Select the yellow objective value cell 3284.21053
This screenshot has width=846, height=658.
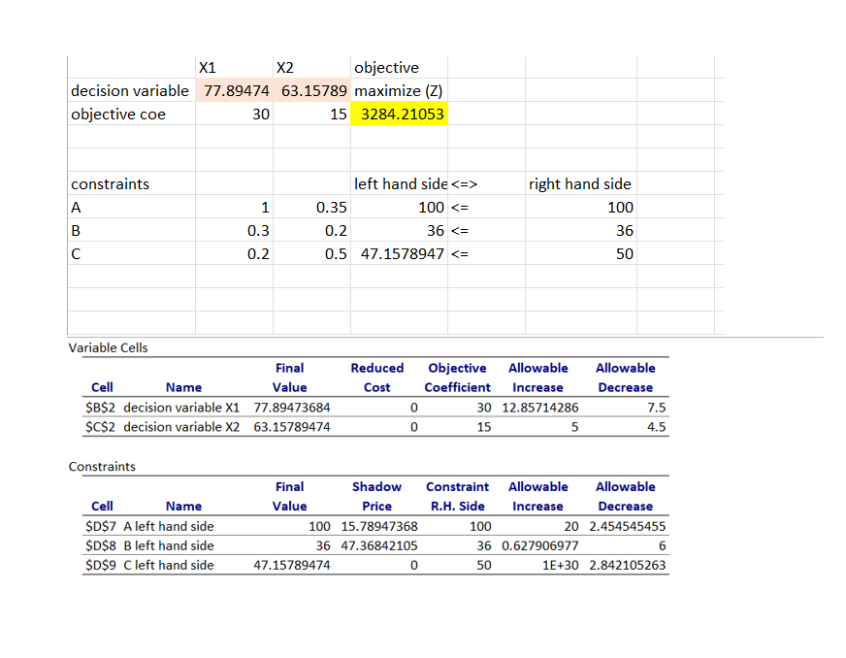coord(398,114)
